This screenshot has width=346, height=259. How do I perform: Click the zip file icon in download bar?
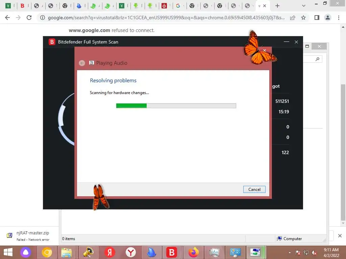(x=9, y=235)
